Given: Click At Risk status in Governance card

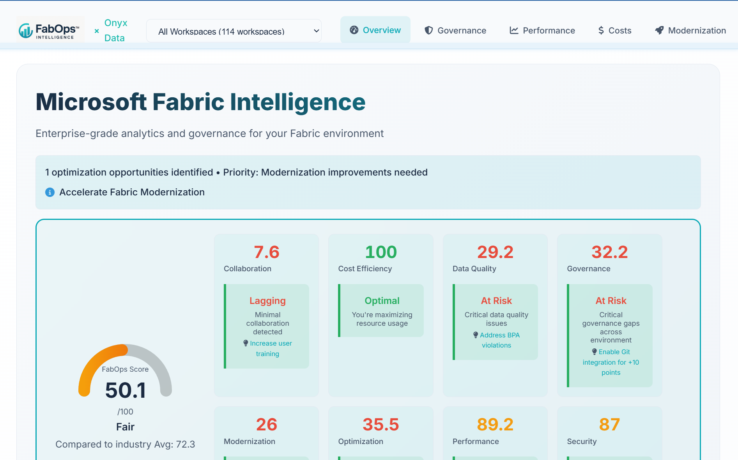Looking at the screenshot, I should 611,301.
